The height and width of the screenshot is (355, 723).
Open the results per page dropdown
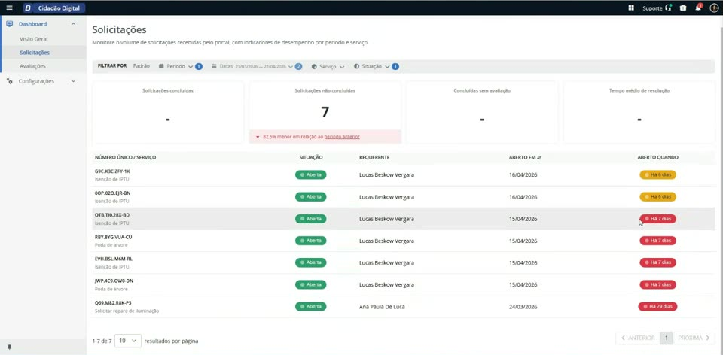click(128, 341)
